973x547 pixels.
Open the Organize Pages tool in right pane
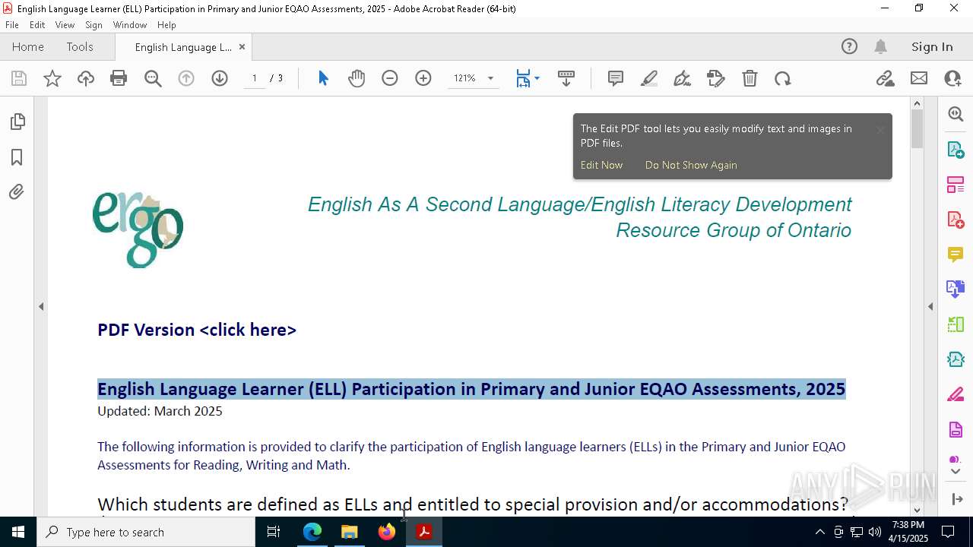956,185
